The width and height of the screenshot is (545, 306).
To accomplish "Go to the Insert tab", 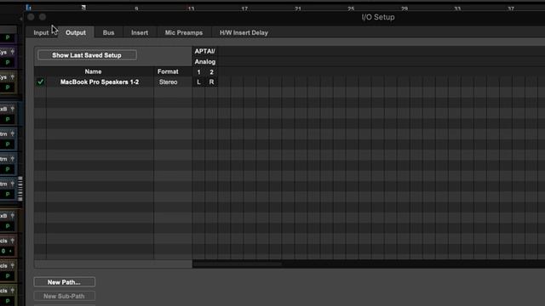I will [x=140, y=32].
